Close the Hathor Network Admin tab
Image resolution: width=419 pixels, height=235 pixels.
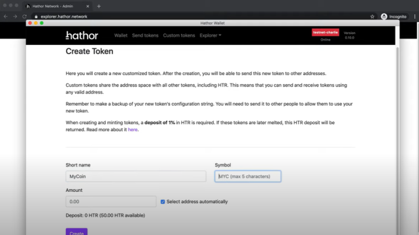(88, 6)
